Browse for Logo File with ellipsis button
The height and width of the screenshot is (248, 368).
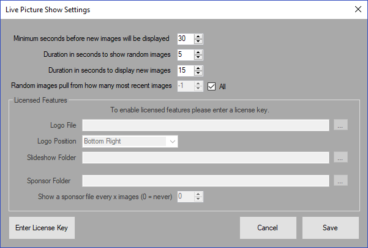340,125
